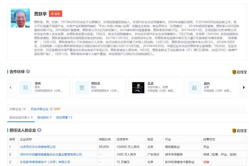This screenshot has height=166, width=249.
Task: Click the count badge beside 担任法人的企业
Action: [39, 130]
